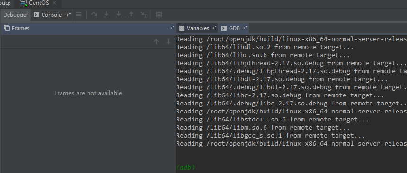Select the next frame down arrow

click(x=168, y=42)
